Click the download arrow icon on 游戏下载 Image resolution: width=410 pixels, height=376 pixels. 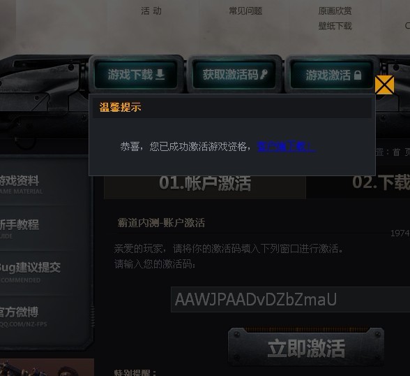[160, 75]
